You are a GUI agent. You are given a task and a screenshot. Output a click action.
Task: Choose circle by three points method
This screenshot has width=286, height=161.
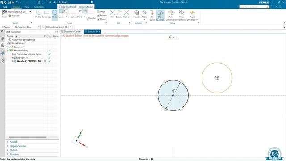click(66, 11)
